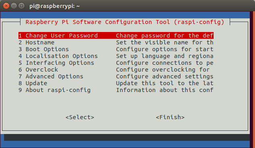Open About raspi-config entry

116,90
